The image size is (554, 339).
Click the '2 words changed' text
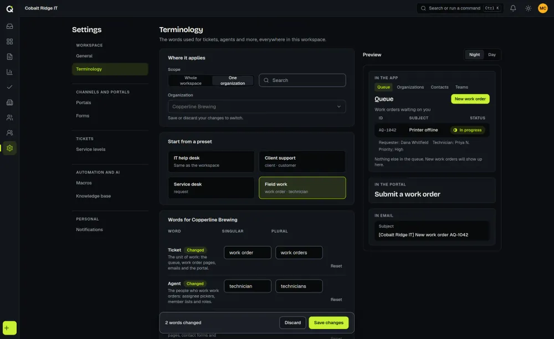[183, 323]
